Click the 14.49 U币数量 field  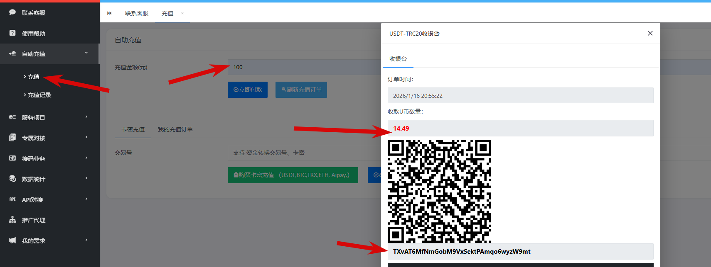tap(520, 128)
